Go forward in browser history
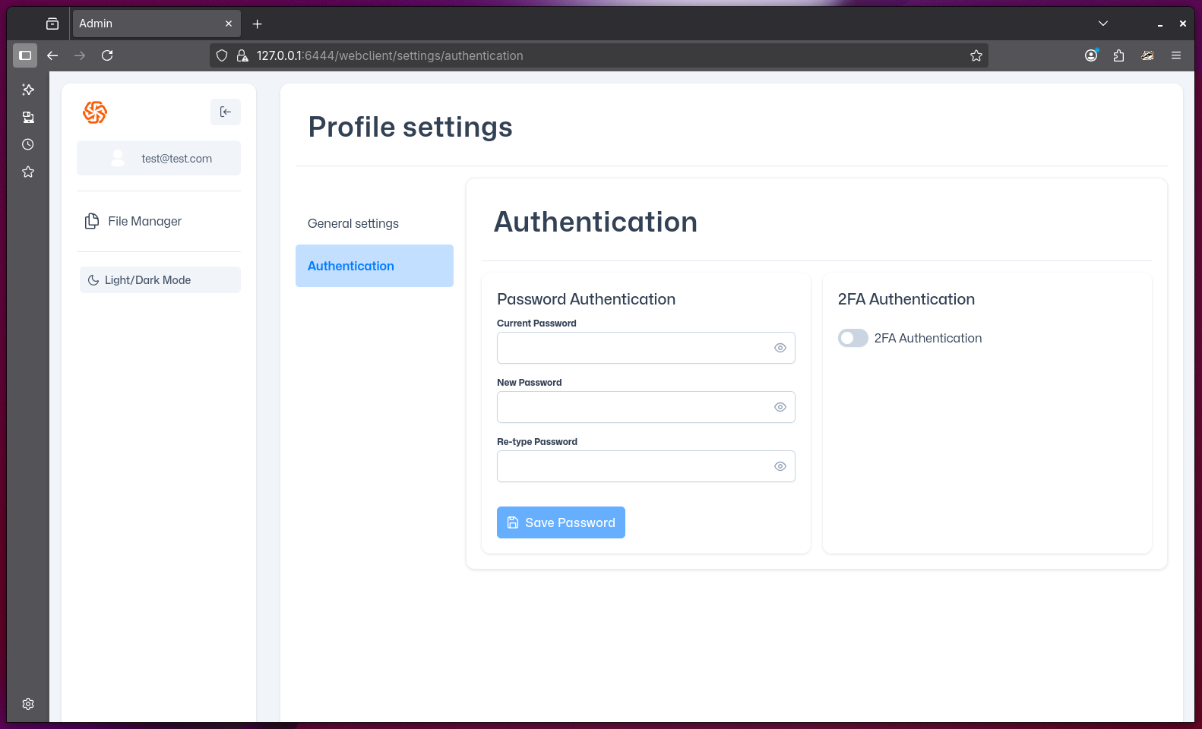 [80, 55]
